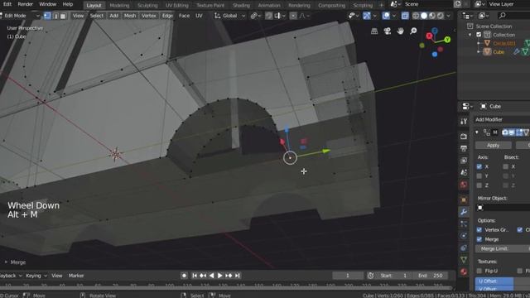Open Active Tool properties tab
This screenshot has width=530, height=298.
pyautogui.click(x=464, y=122)
